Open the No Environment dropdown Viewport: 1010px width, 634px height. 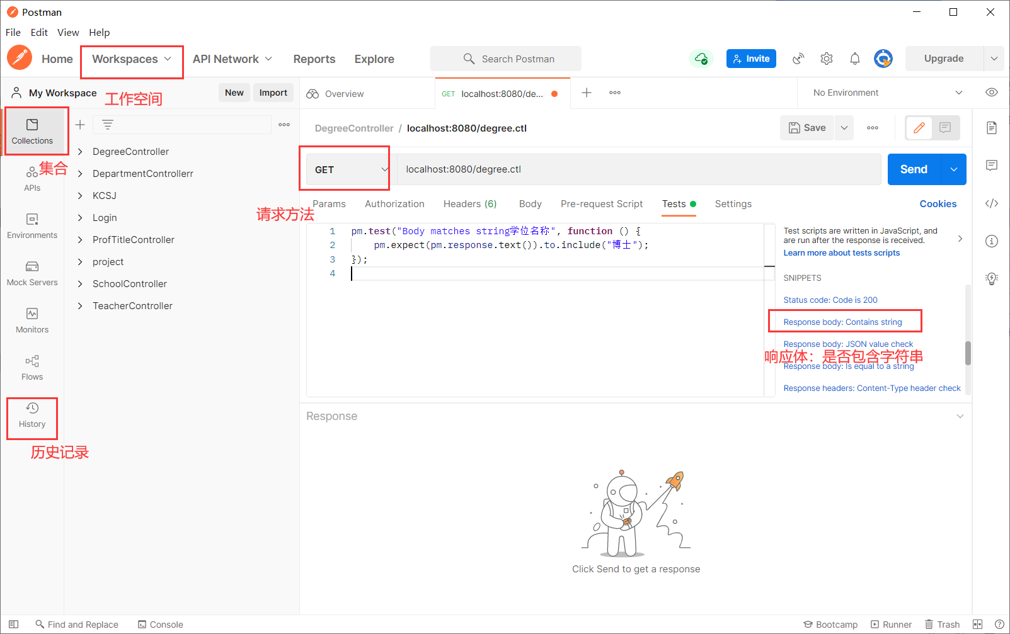887,93
